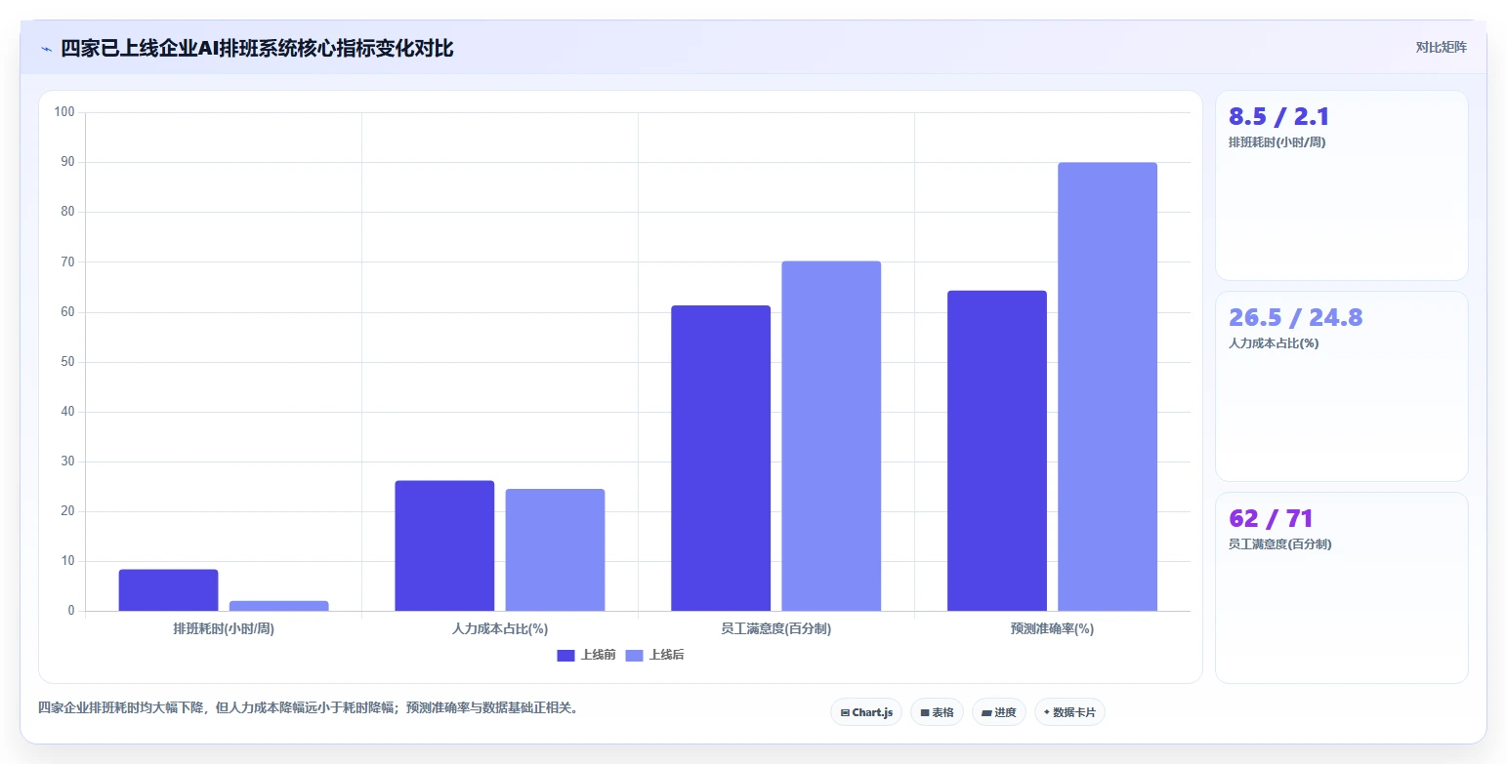This screenshot has width=1507, height=764.
Task: Click the 数据卡片 chip
Action: coord(1069,712)
